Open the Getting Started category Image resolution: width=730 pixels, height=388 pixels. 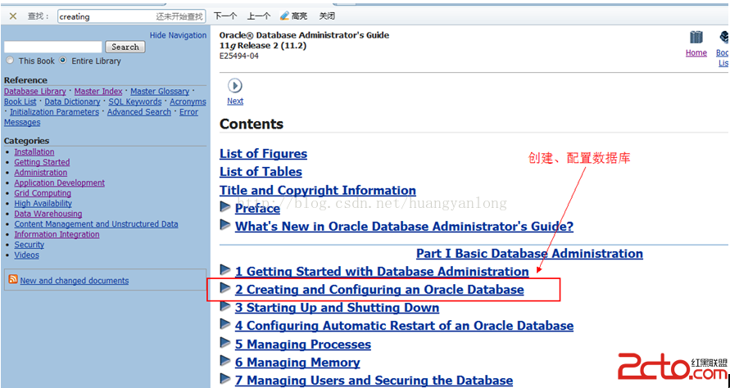pos(42,162)
